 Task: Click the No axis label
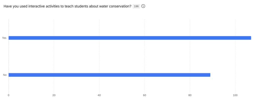coord(5,75)
